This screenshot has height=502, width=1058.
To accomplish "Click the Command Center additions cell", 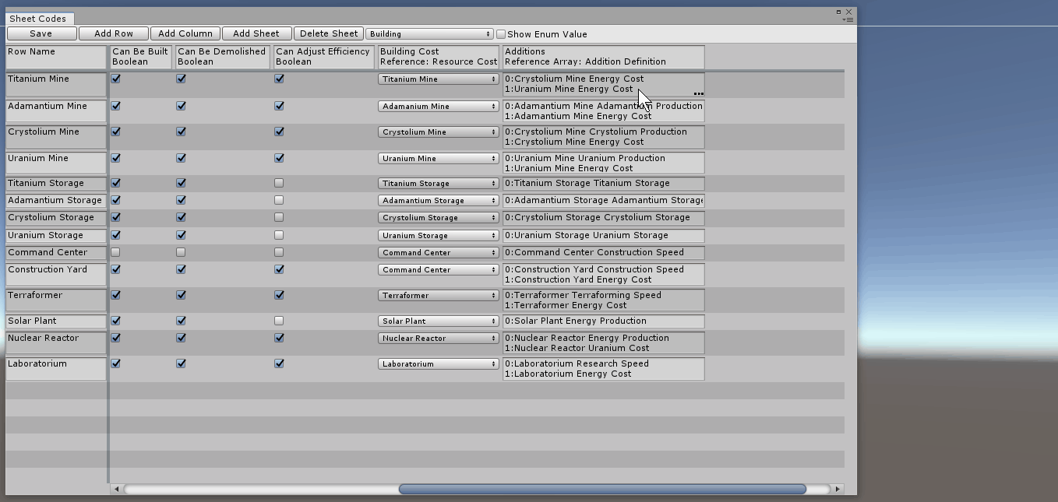I will point(604,253).
